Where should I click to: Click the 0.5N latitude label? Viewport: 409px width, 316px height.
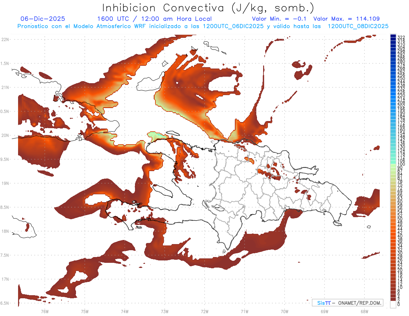click(x=5, y=111)
